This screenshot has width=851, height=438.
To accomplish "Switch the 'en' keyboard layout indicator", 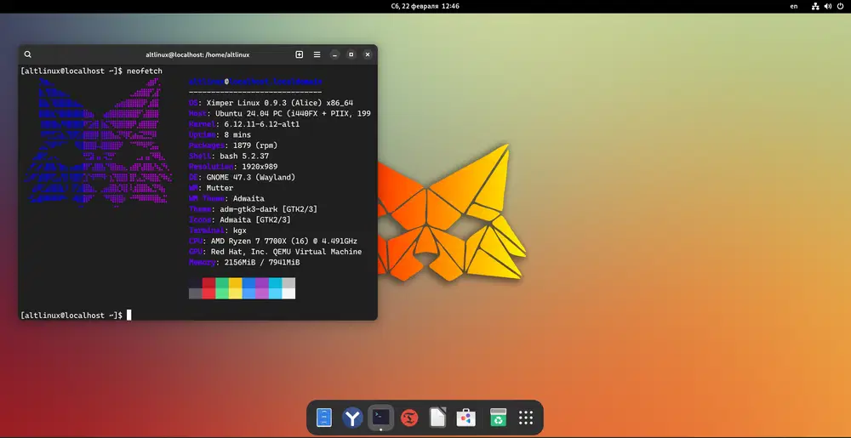I will (x=794, y=6).
